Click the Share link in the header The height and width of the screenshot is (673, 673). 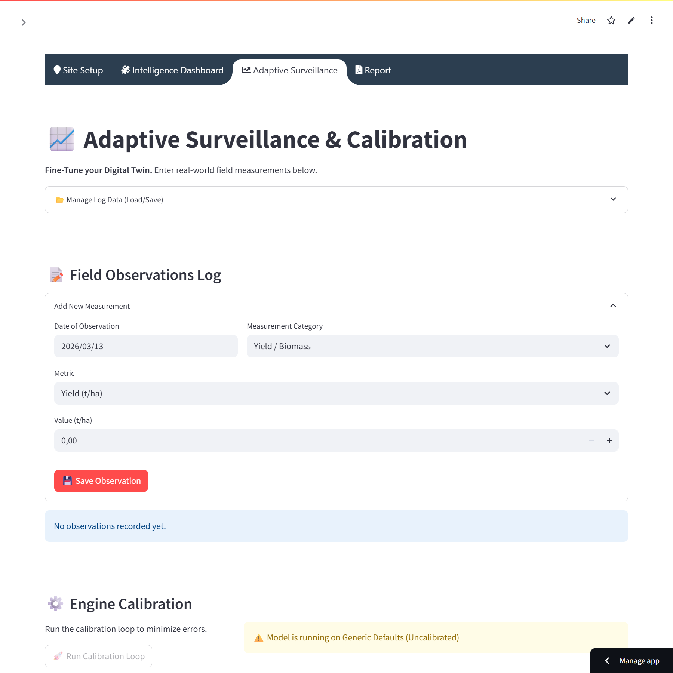click(x=586, y=20)
